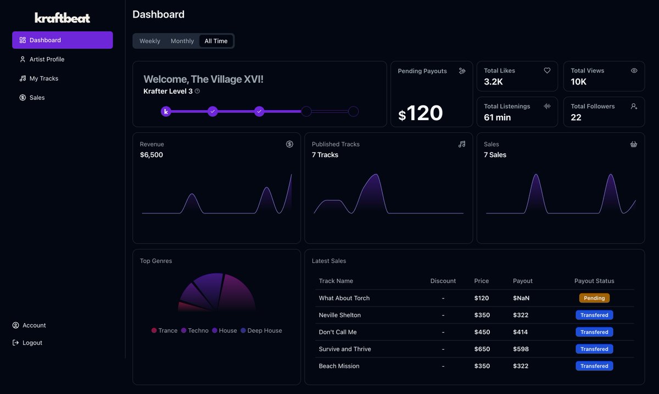
Task: Open Artist Profile page
Action: coord(63,59)
